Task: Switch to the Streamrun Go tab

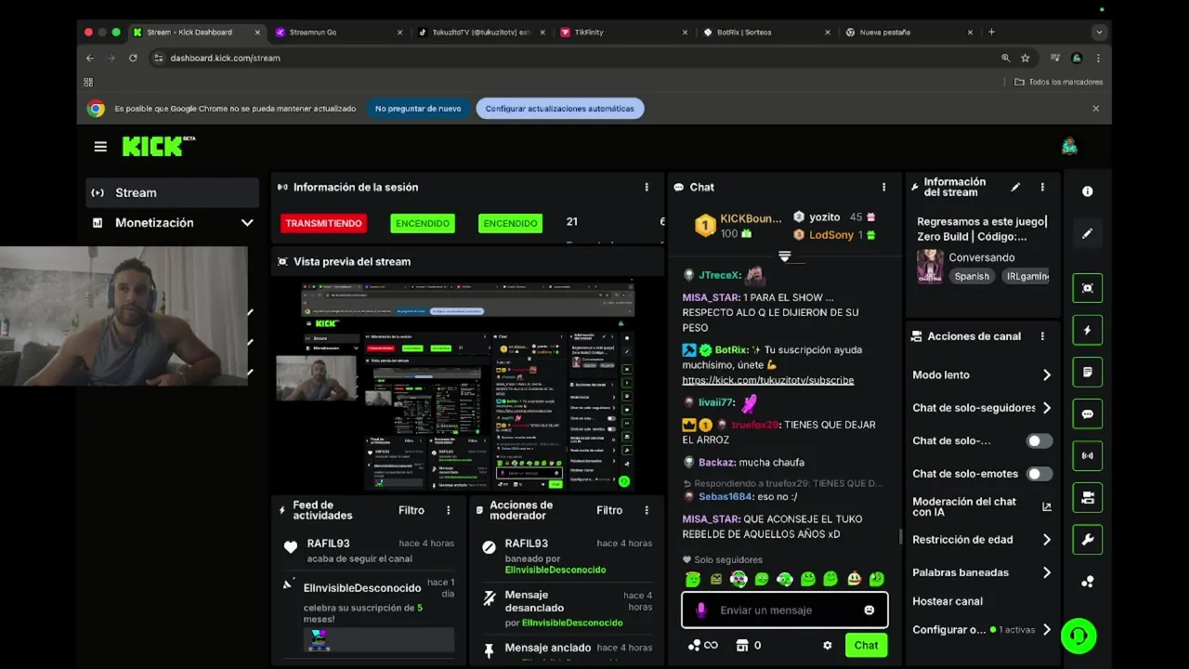Action: click(339, 32)
